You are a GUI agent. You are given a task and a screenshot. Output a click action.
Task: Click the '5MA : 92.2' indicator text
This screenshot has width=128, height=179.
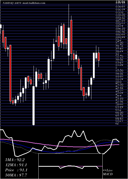15,160
